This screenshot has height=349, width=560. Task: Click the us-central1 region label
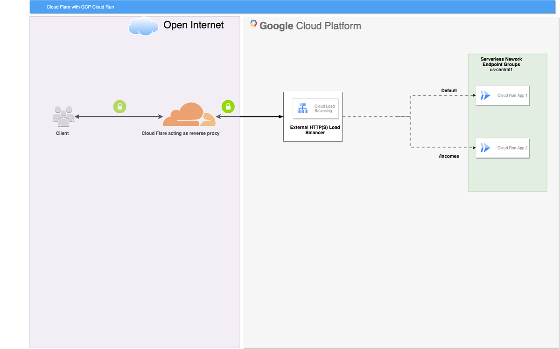pos(501,70)
